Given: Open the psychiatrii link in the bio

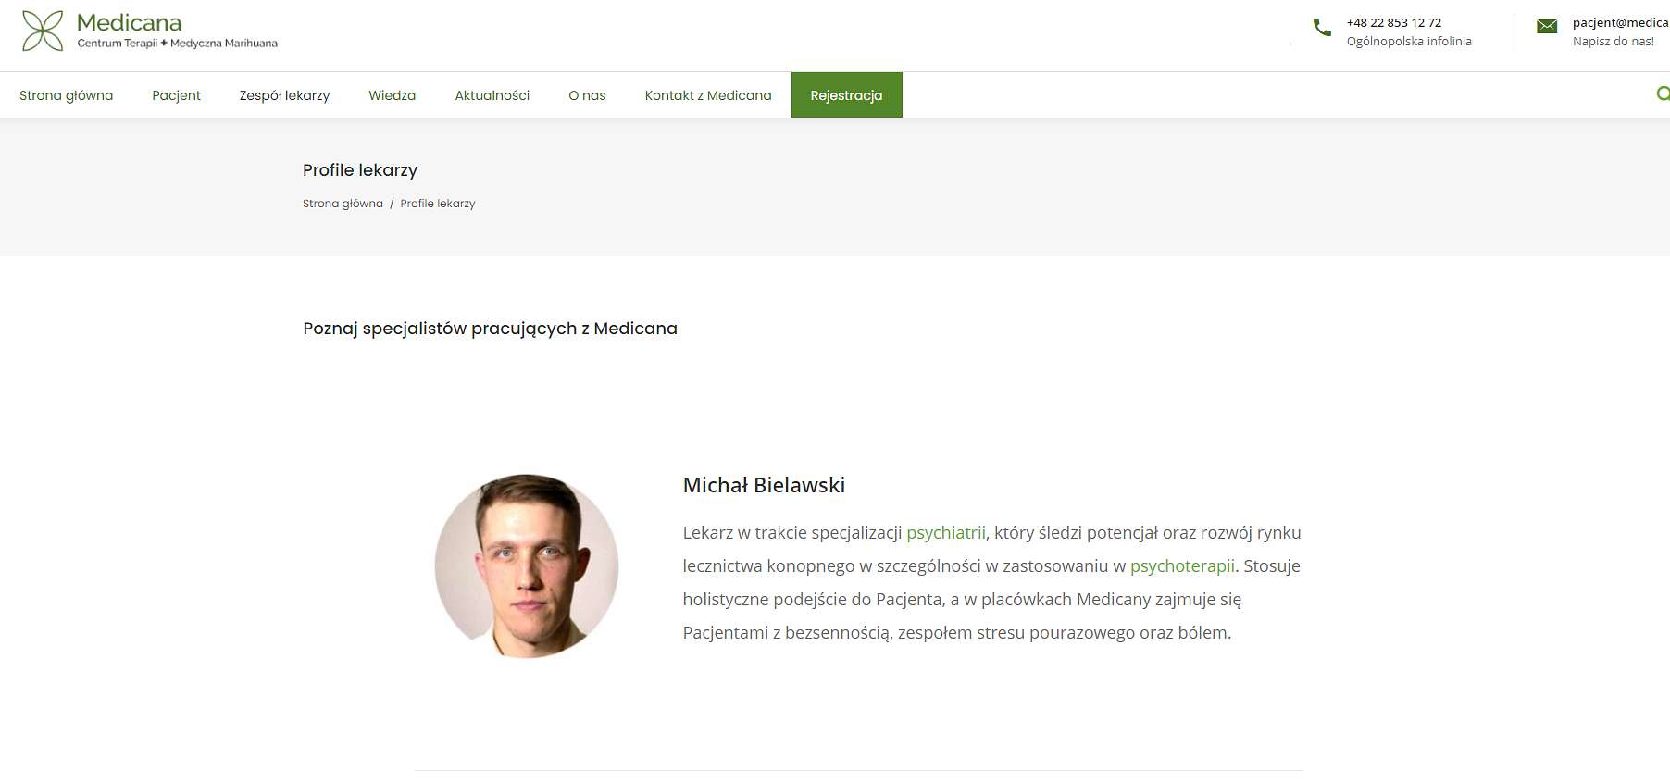Looking at the screenshot, I should pyautogui.click(x=946, y=533).
